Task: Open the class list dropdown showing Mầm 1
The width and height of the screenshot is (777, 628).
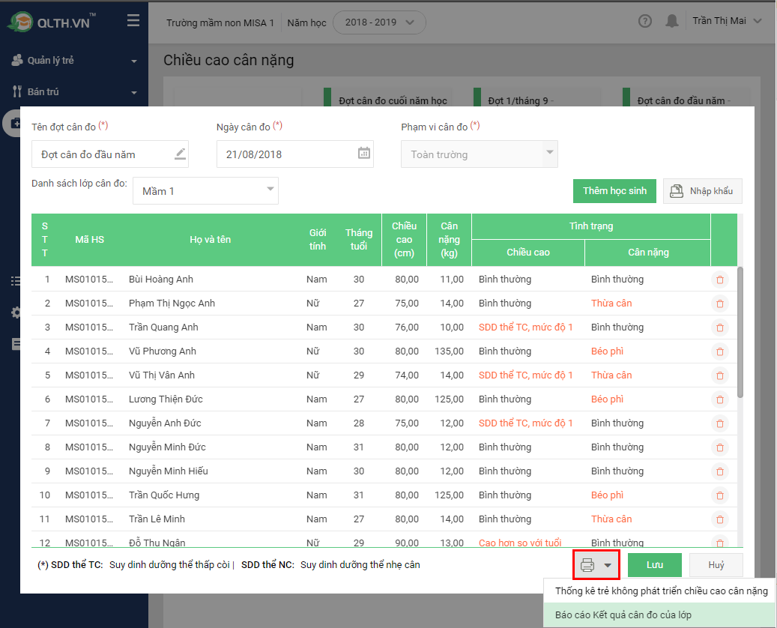Action: (x=205, y=191)
